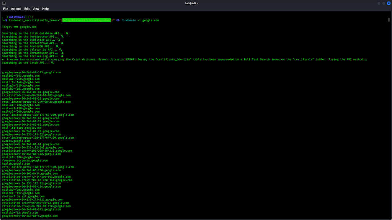392x220 pixels.
Task: Click 'rate-limited-proxy-108-177-67-200.google.com' line
Action: coord(38,115)
